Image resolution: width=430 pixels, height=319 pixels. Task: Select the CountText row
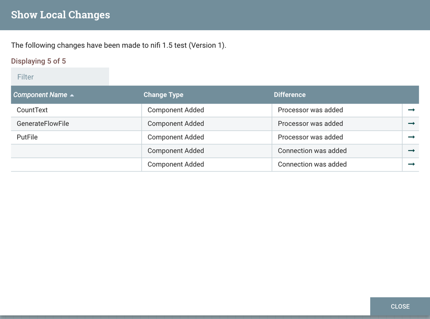[x=75, y=110]
